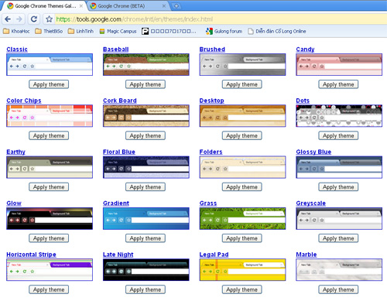
Task: Open the Earthy theme link
Action: tap(16, 152)
